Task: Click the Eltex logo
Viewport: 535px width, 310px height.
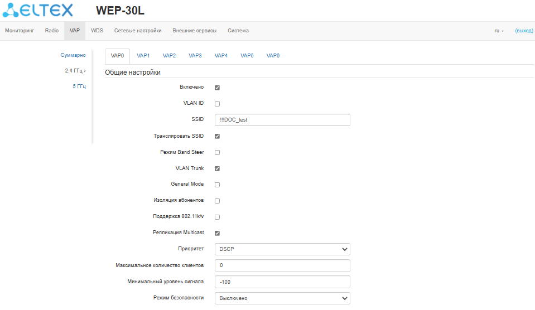Action: [37, 10]
